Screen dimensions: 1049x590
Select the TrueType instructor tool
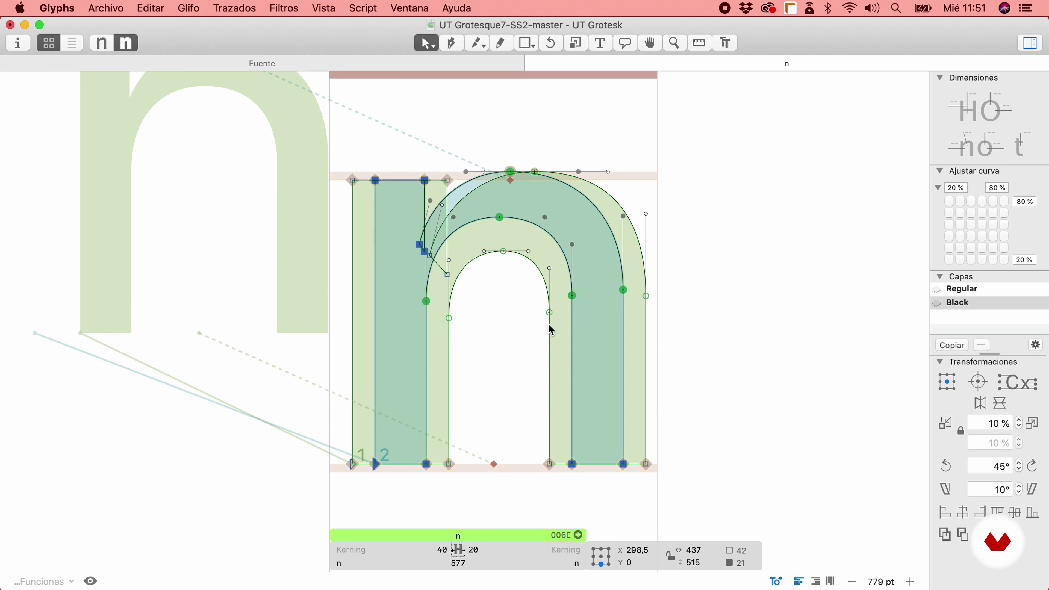click(x=725, y=43)
